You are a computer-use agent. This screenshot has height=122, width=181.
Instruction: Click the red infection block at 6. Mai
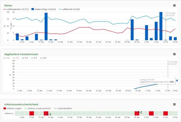166,113
